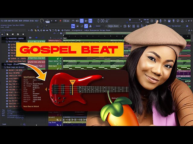193x144 pixels.
Task: Open the TOOLS menu
Action: coord(32,21)
